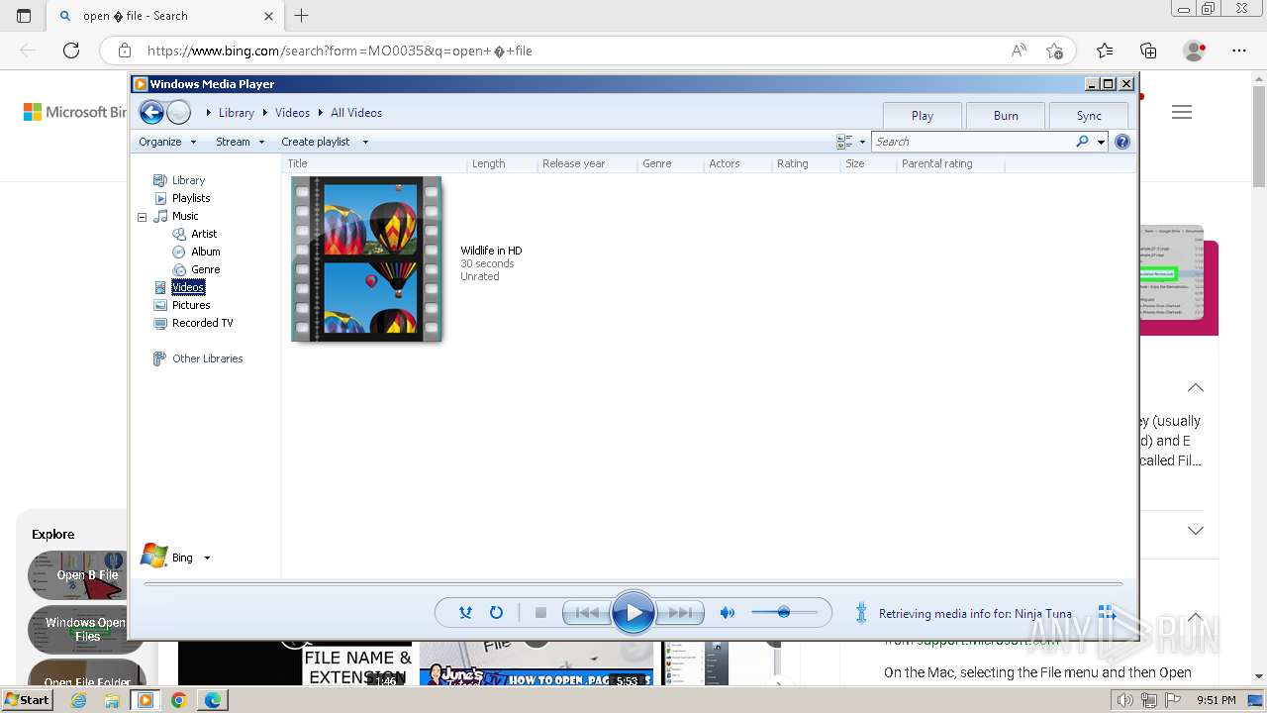1267x713 pixels.
Task: Open the Windows Start menu
Action: (27, 699)
